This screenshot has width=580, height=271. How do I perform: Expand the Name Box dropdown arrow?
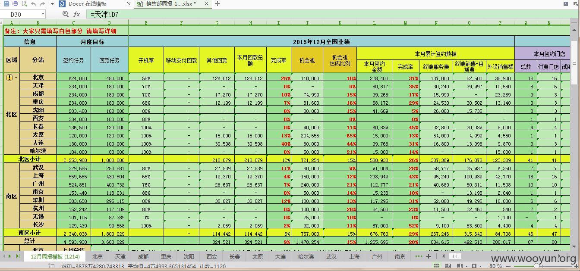tap(43, 14)
